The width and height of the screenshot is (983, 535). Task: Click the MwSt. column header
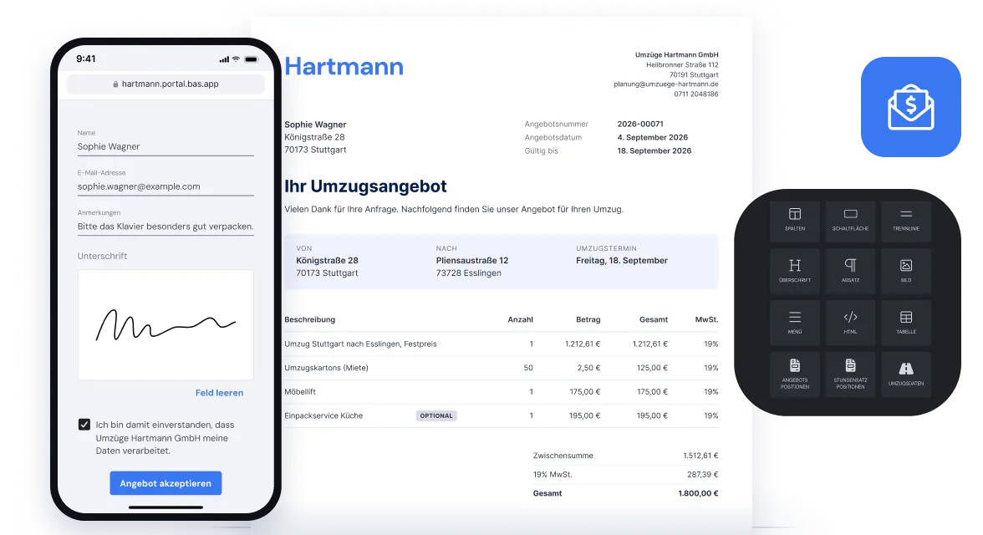706,320
